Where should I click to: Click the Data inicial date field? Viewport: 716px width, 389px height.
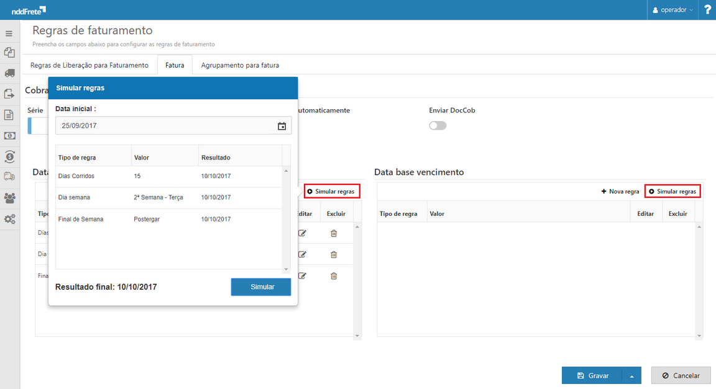click(x=165, y=126)
